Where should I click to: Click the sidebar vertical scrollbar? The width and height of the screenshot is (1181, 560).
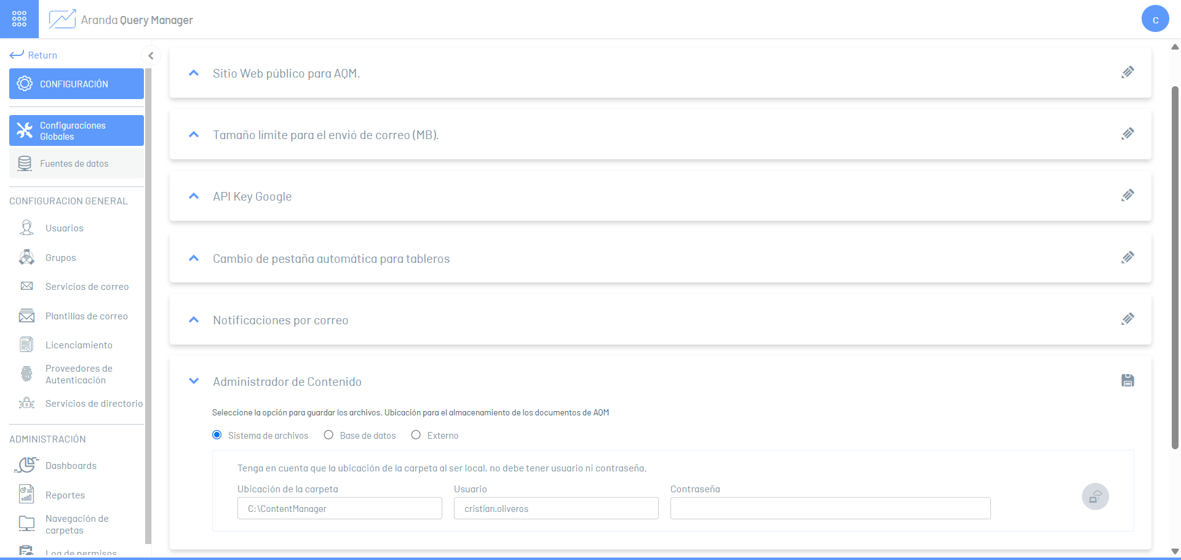148,306
